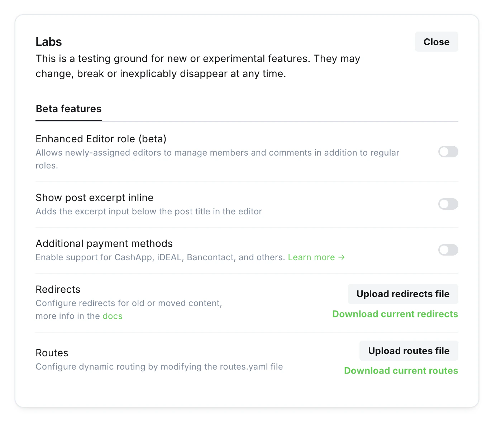Enable the Enhanced Editor role beta toggle
Image resolution: width=496 pixels, height=428 pixels.
click(x=448, y=152)
